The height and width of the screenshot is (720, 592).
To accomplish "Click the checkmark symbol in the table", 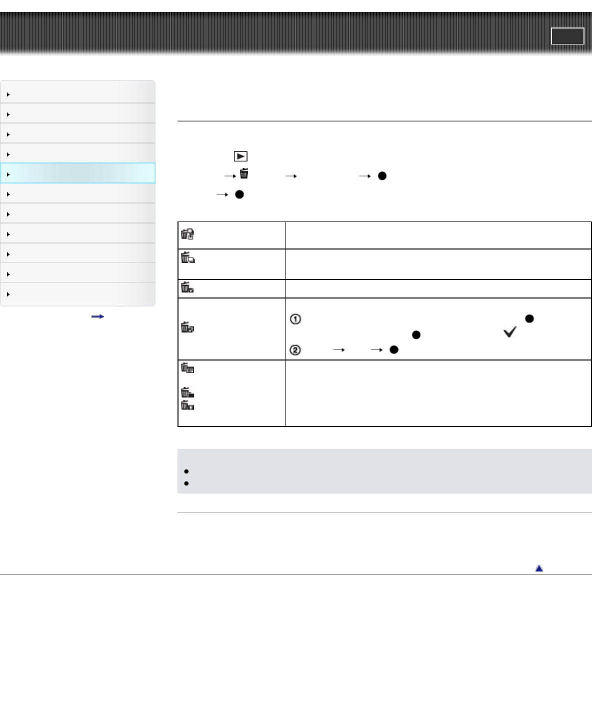I will click(x=509, y=332).
